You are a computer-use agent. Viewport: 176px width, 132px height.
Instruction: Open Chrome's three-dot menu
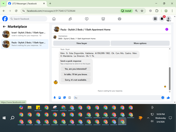point(172,11)
